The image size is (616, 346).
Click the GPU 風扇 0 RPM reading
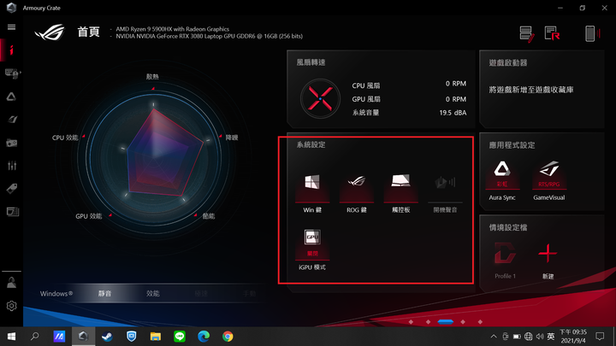click(x=409, y=99)
